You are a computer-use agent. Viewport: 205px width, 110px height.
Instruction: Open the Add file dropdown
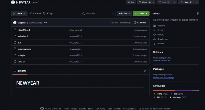point(124,13)
